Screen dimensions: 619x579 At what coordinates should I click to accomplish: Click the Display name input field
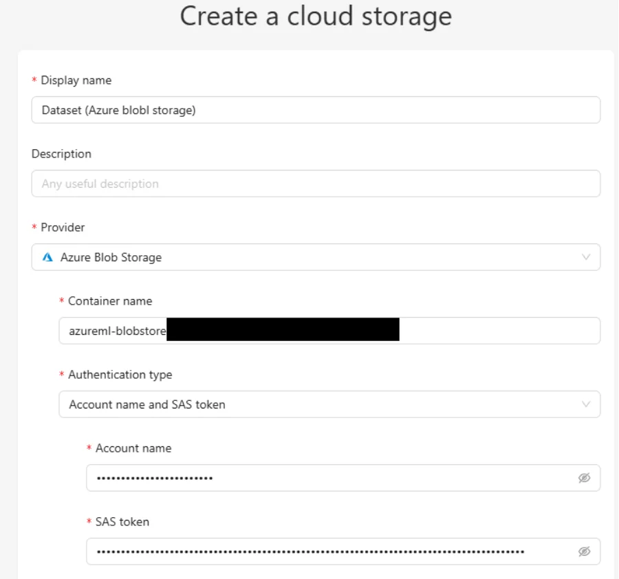[316, 110]
